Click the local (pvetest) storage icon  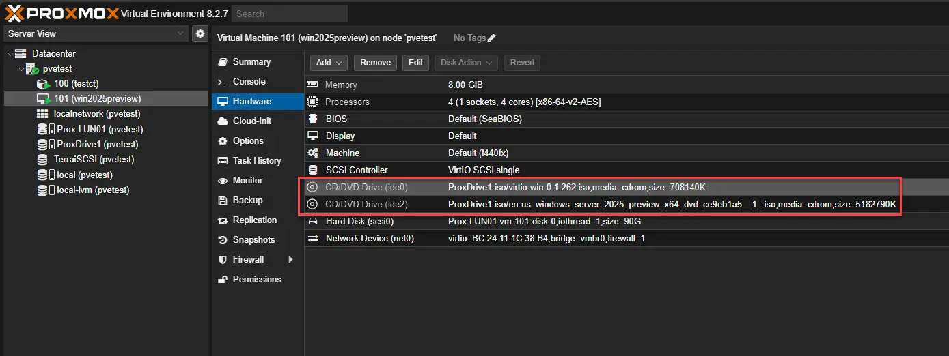point(43,175)
